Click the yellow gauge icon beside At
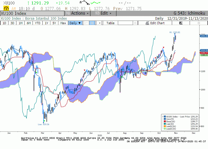 point(6,8)
